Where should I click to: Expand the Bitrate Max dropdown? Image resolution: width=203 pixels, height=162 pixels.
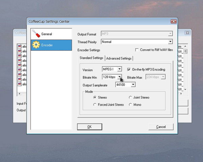(x=163, y=77)
